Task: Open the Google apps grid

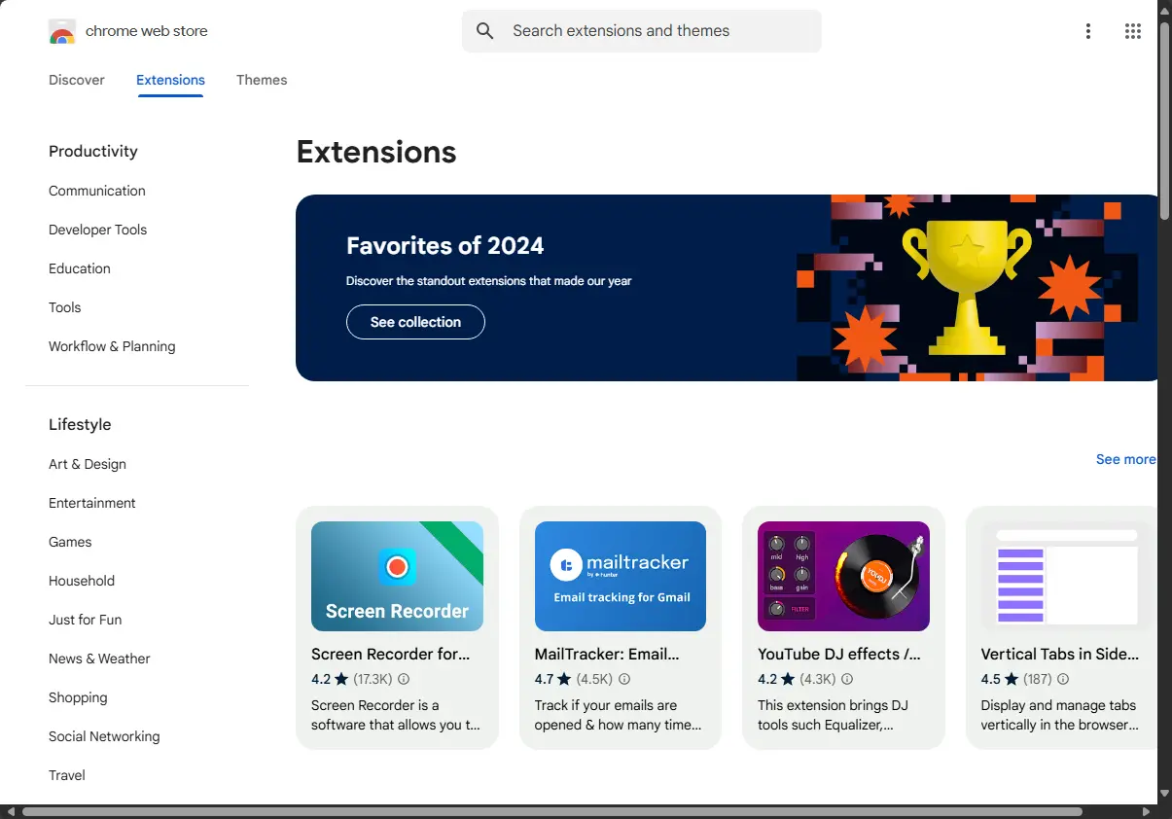Action: point(1132,30)
